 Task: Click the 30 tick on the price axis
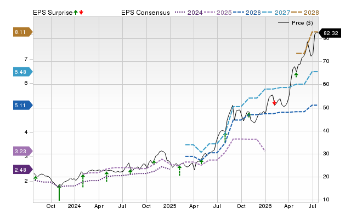pos(326,154)
